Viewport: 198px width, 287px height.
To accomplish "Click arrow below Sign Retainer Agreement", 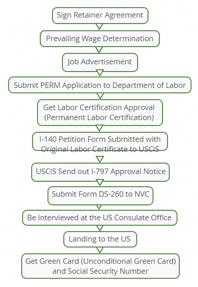I will click(99, 27).
